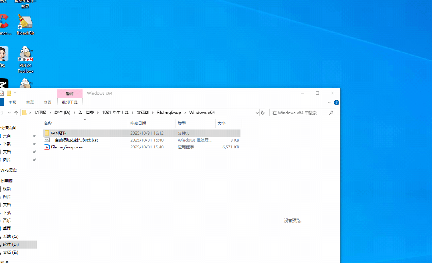Viewport: 432px width, 263px height.
Task: Sort files by 修改日期 column header
Action: [x=138, y=123]
